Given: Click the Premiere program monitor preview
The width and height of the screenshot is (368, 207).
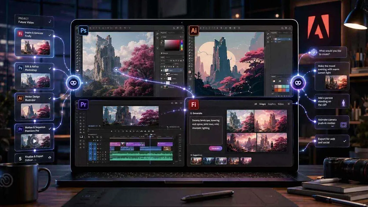Looking at the screenshot, I should [x=131, y=115].
